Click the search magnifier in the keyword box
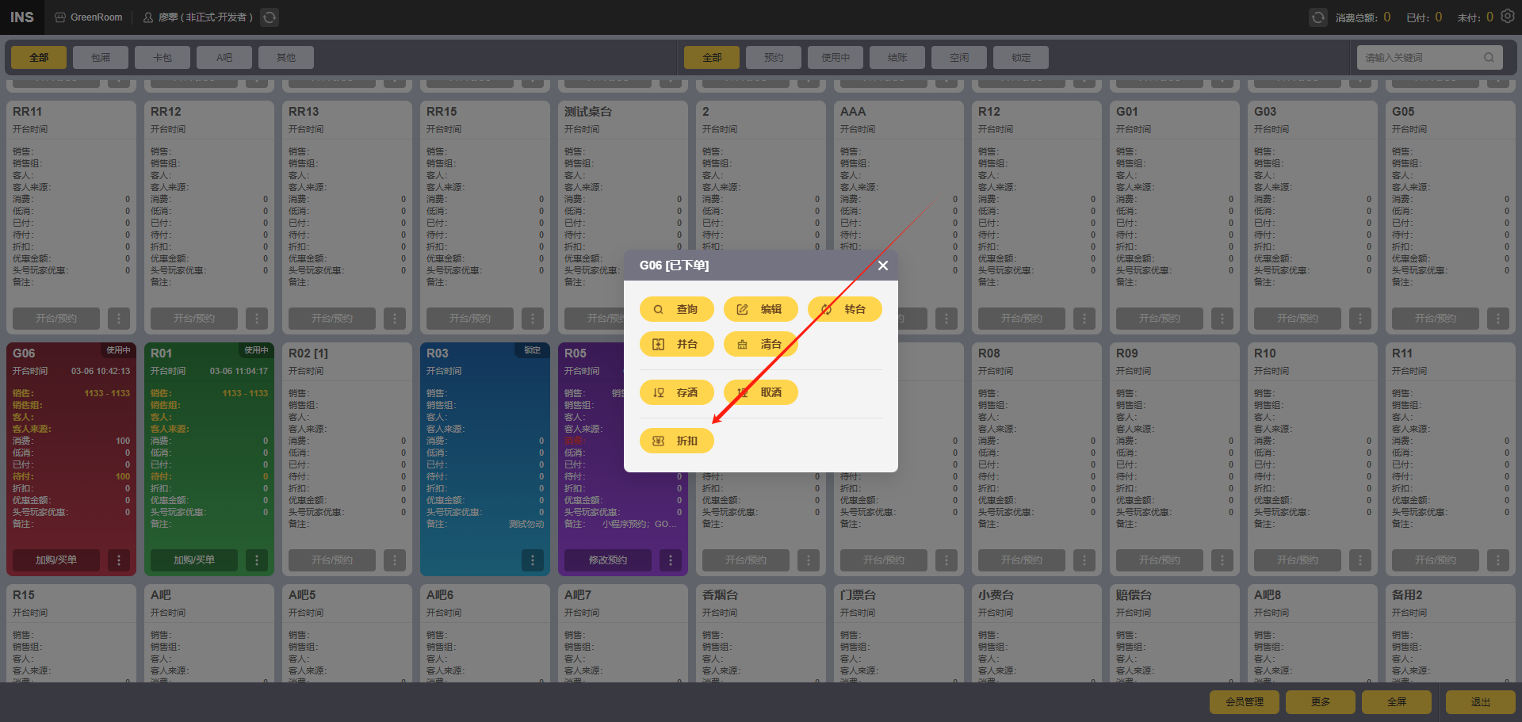 1488,57
